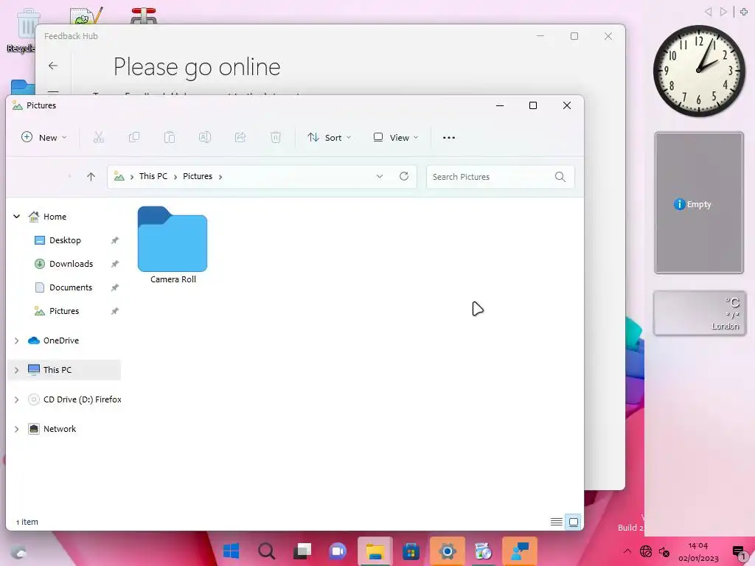Select Network in navigation pane
The image size is (755, 566).
point(60,429)
